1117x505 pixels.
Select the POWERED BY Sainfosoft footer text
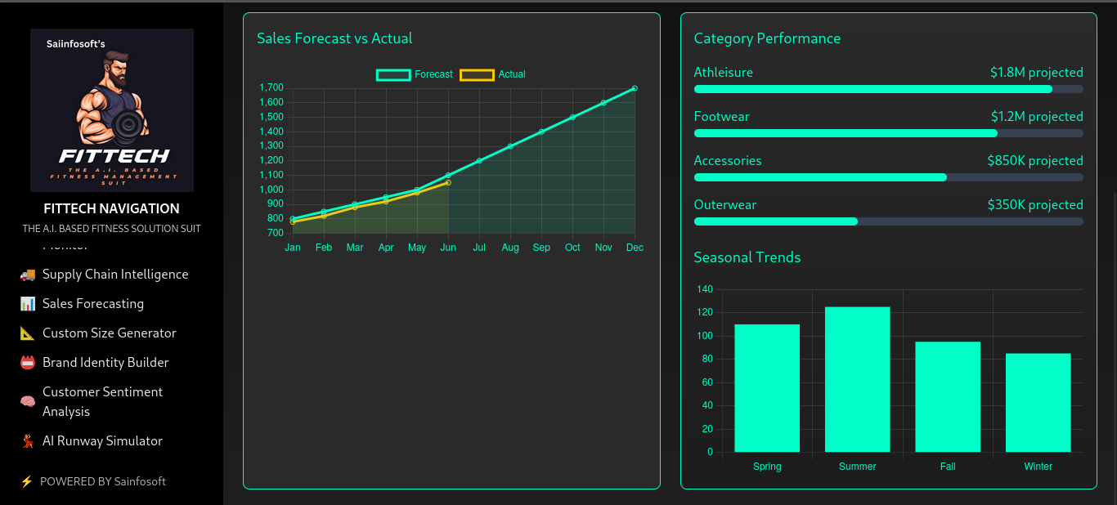coord(103,482)
